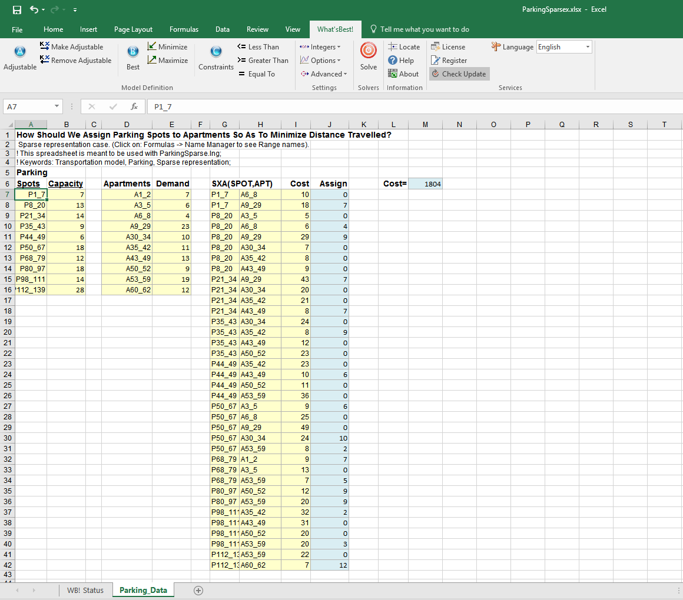Switch to the View tab
Screen dimensions: 683x600
tap(293, 29)
